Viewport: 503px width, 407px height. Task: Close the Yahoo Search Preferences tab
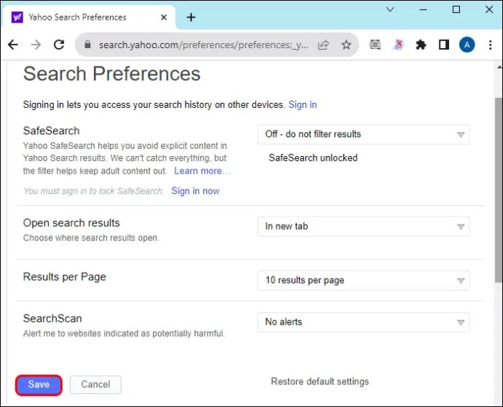click(x=163, y=17)
